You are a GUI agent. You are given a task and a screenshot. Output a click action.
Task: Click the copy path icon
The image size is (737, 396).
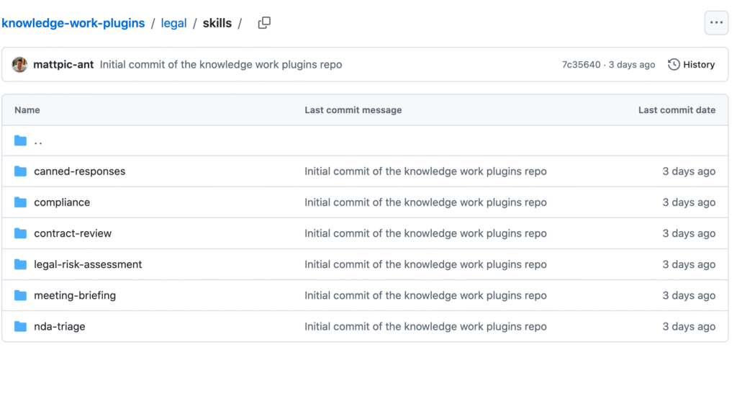[x=264, y=23]
